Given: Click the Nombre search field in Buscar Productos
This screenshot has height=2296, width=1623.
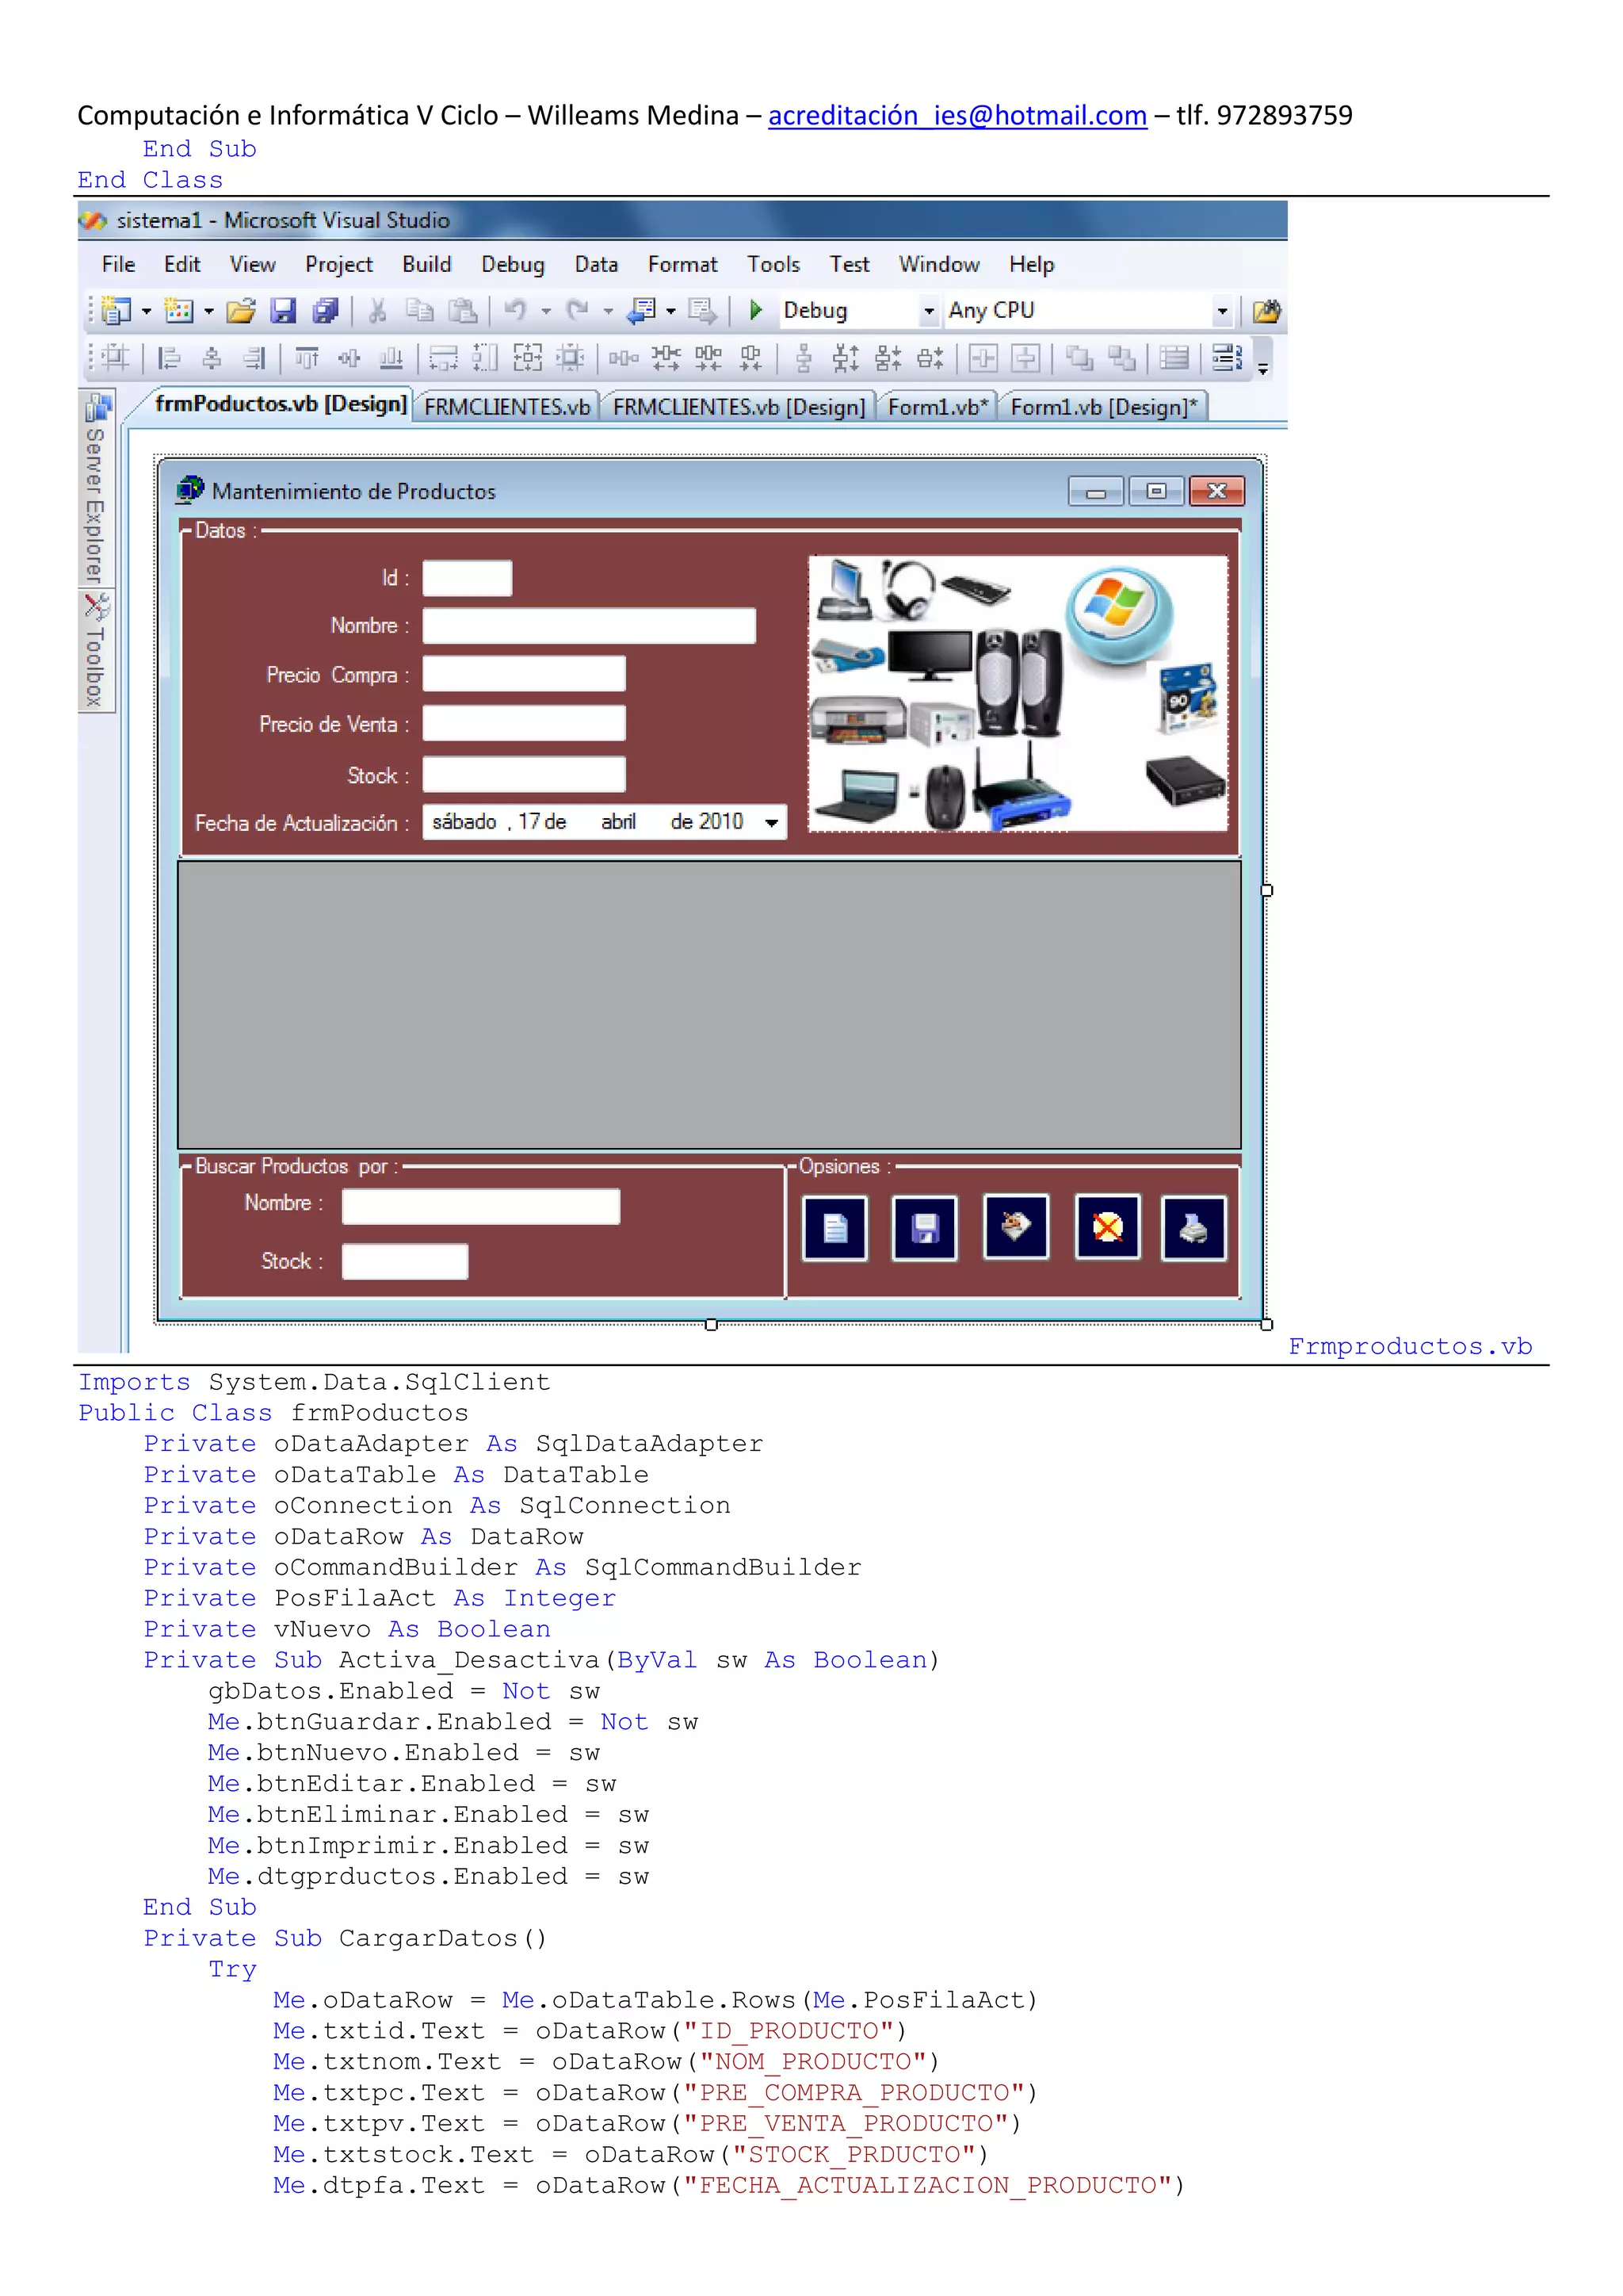Looking at the screenshot, I should pos(481,1206).
